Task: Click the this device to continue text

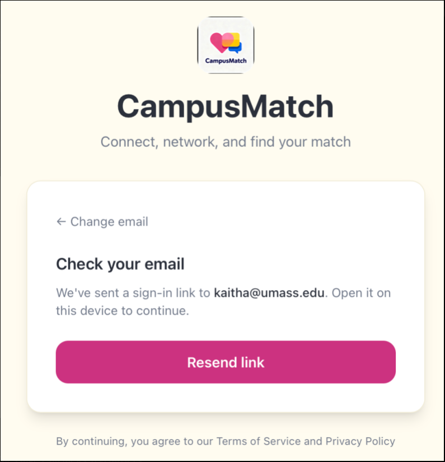Action: pyautogui.click(x=123, y=311)
